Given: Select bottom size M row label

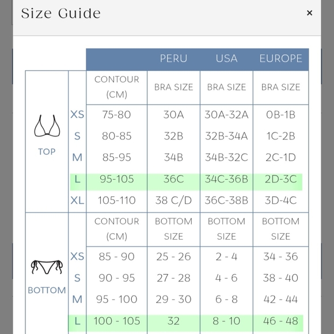Looking at the screenshot, I should [x=77, y=299].
